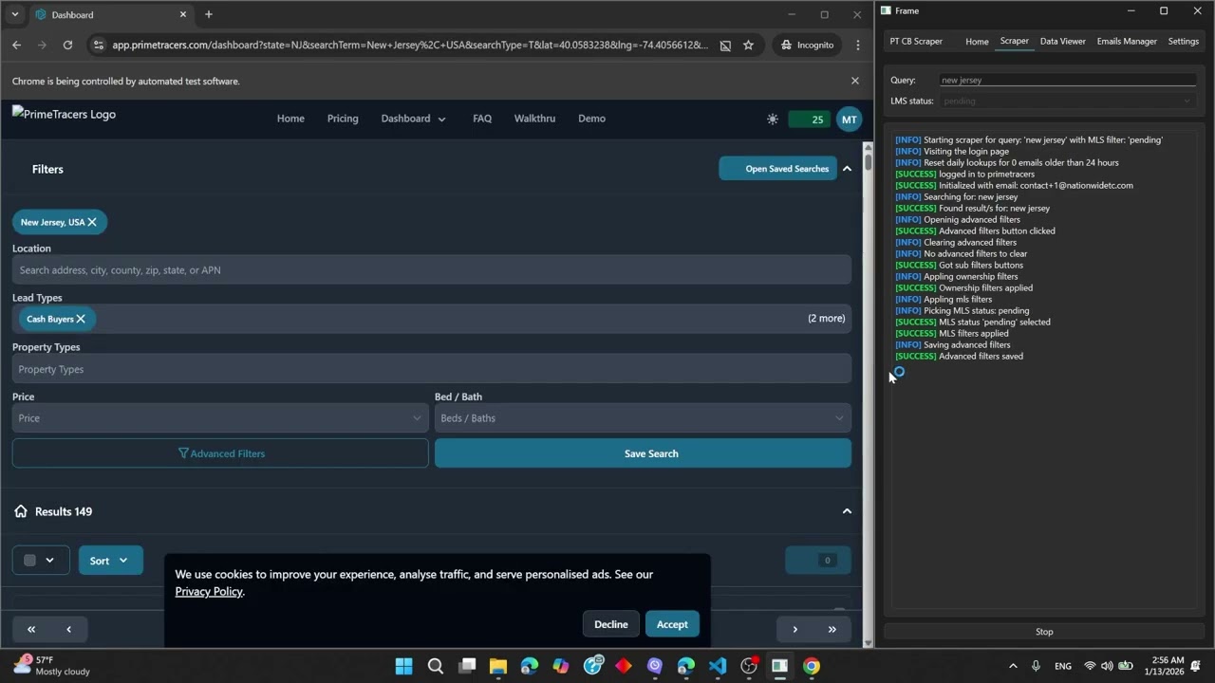This screenshot has width=1215, height=683.
Task: Click the Save Search button
Action: pos(643,453)
